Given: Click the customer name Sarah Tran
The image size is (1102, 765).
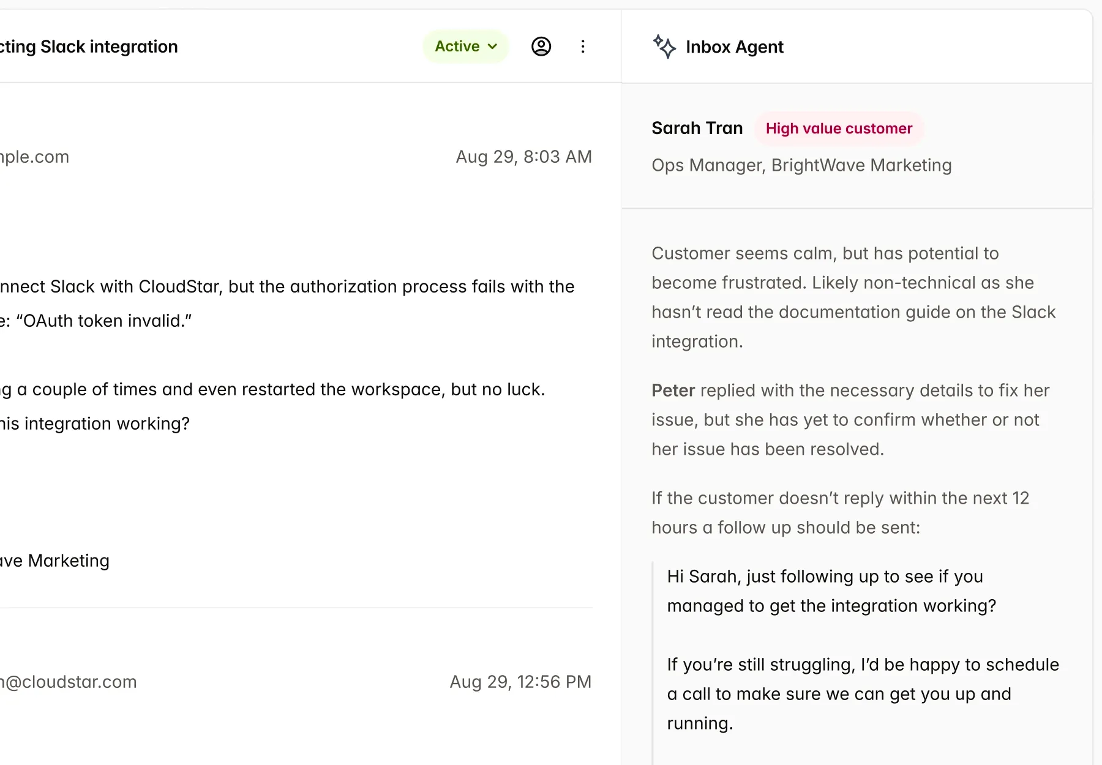Looking at the screenshot, I should coord(697,129).
